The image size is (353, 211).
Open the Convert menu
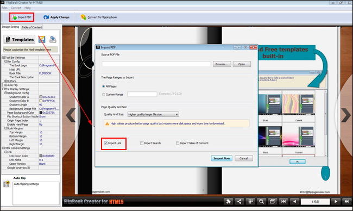point(16,8)
